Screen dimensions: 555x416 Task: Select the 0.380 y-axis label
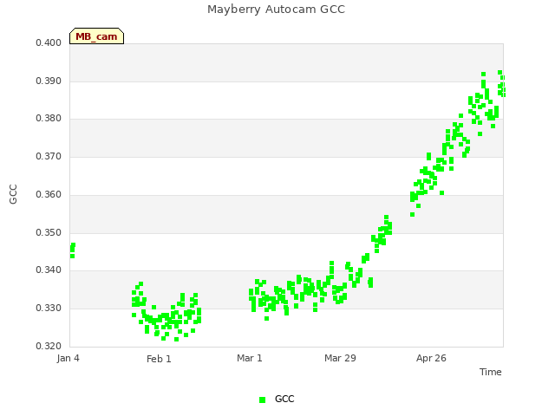[49, 118]
